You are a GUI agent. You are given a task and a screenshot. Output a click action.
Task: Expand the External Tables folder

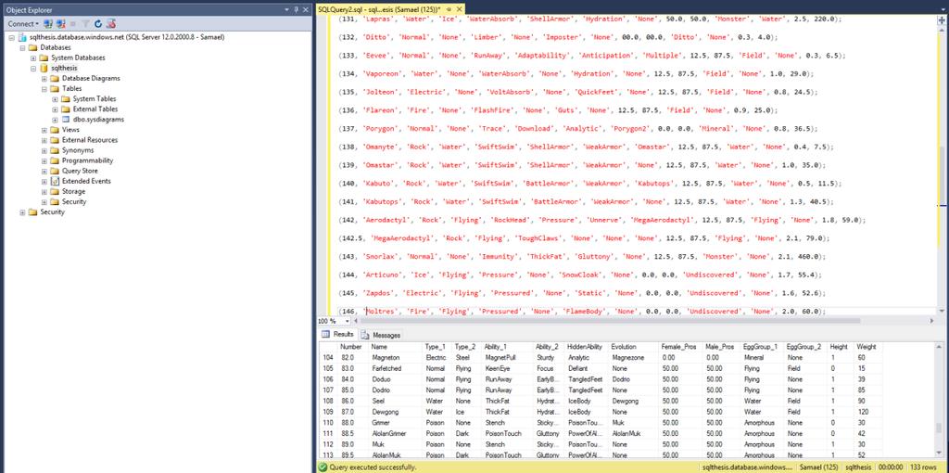point(55,109)
